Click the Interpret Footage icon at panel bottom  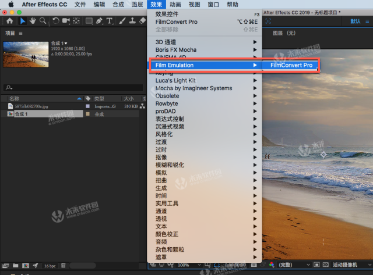[5, 266]
